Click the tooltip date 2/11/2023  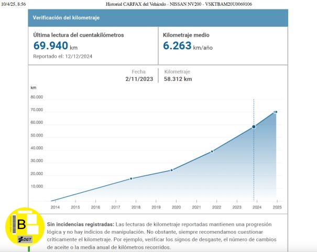[138, 79]
